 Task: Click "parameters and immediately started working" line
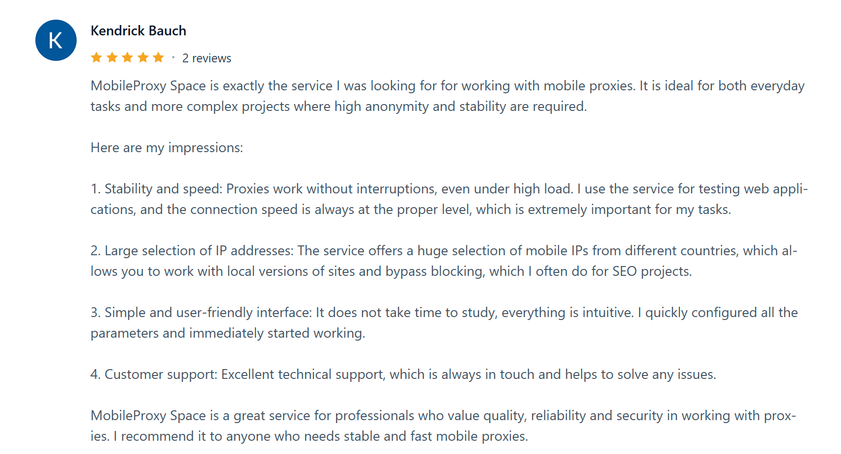(x=227, y=333)
